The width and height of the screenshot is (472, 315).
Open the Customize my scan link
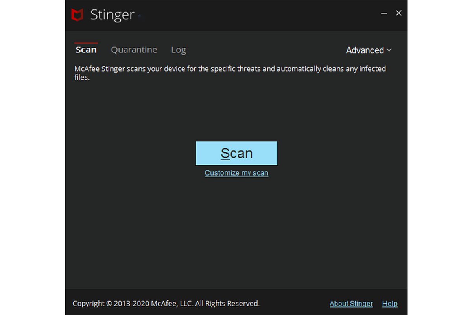click(236, 173)
